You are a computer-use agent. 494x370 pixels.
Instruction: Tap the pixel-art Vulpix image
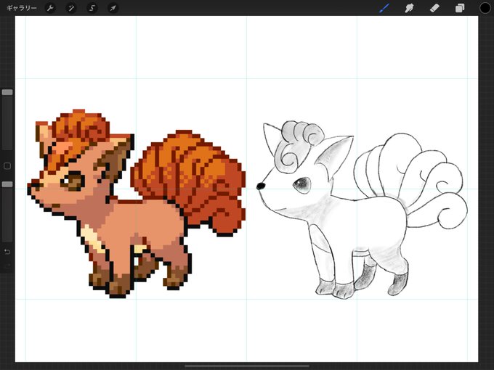click(x=136, y=204)
